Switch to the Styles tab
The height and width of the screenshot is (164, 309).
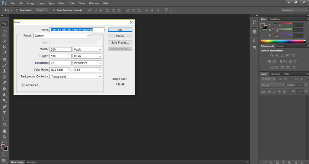point(280,46)
